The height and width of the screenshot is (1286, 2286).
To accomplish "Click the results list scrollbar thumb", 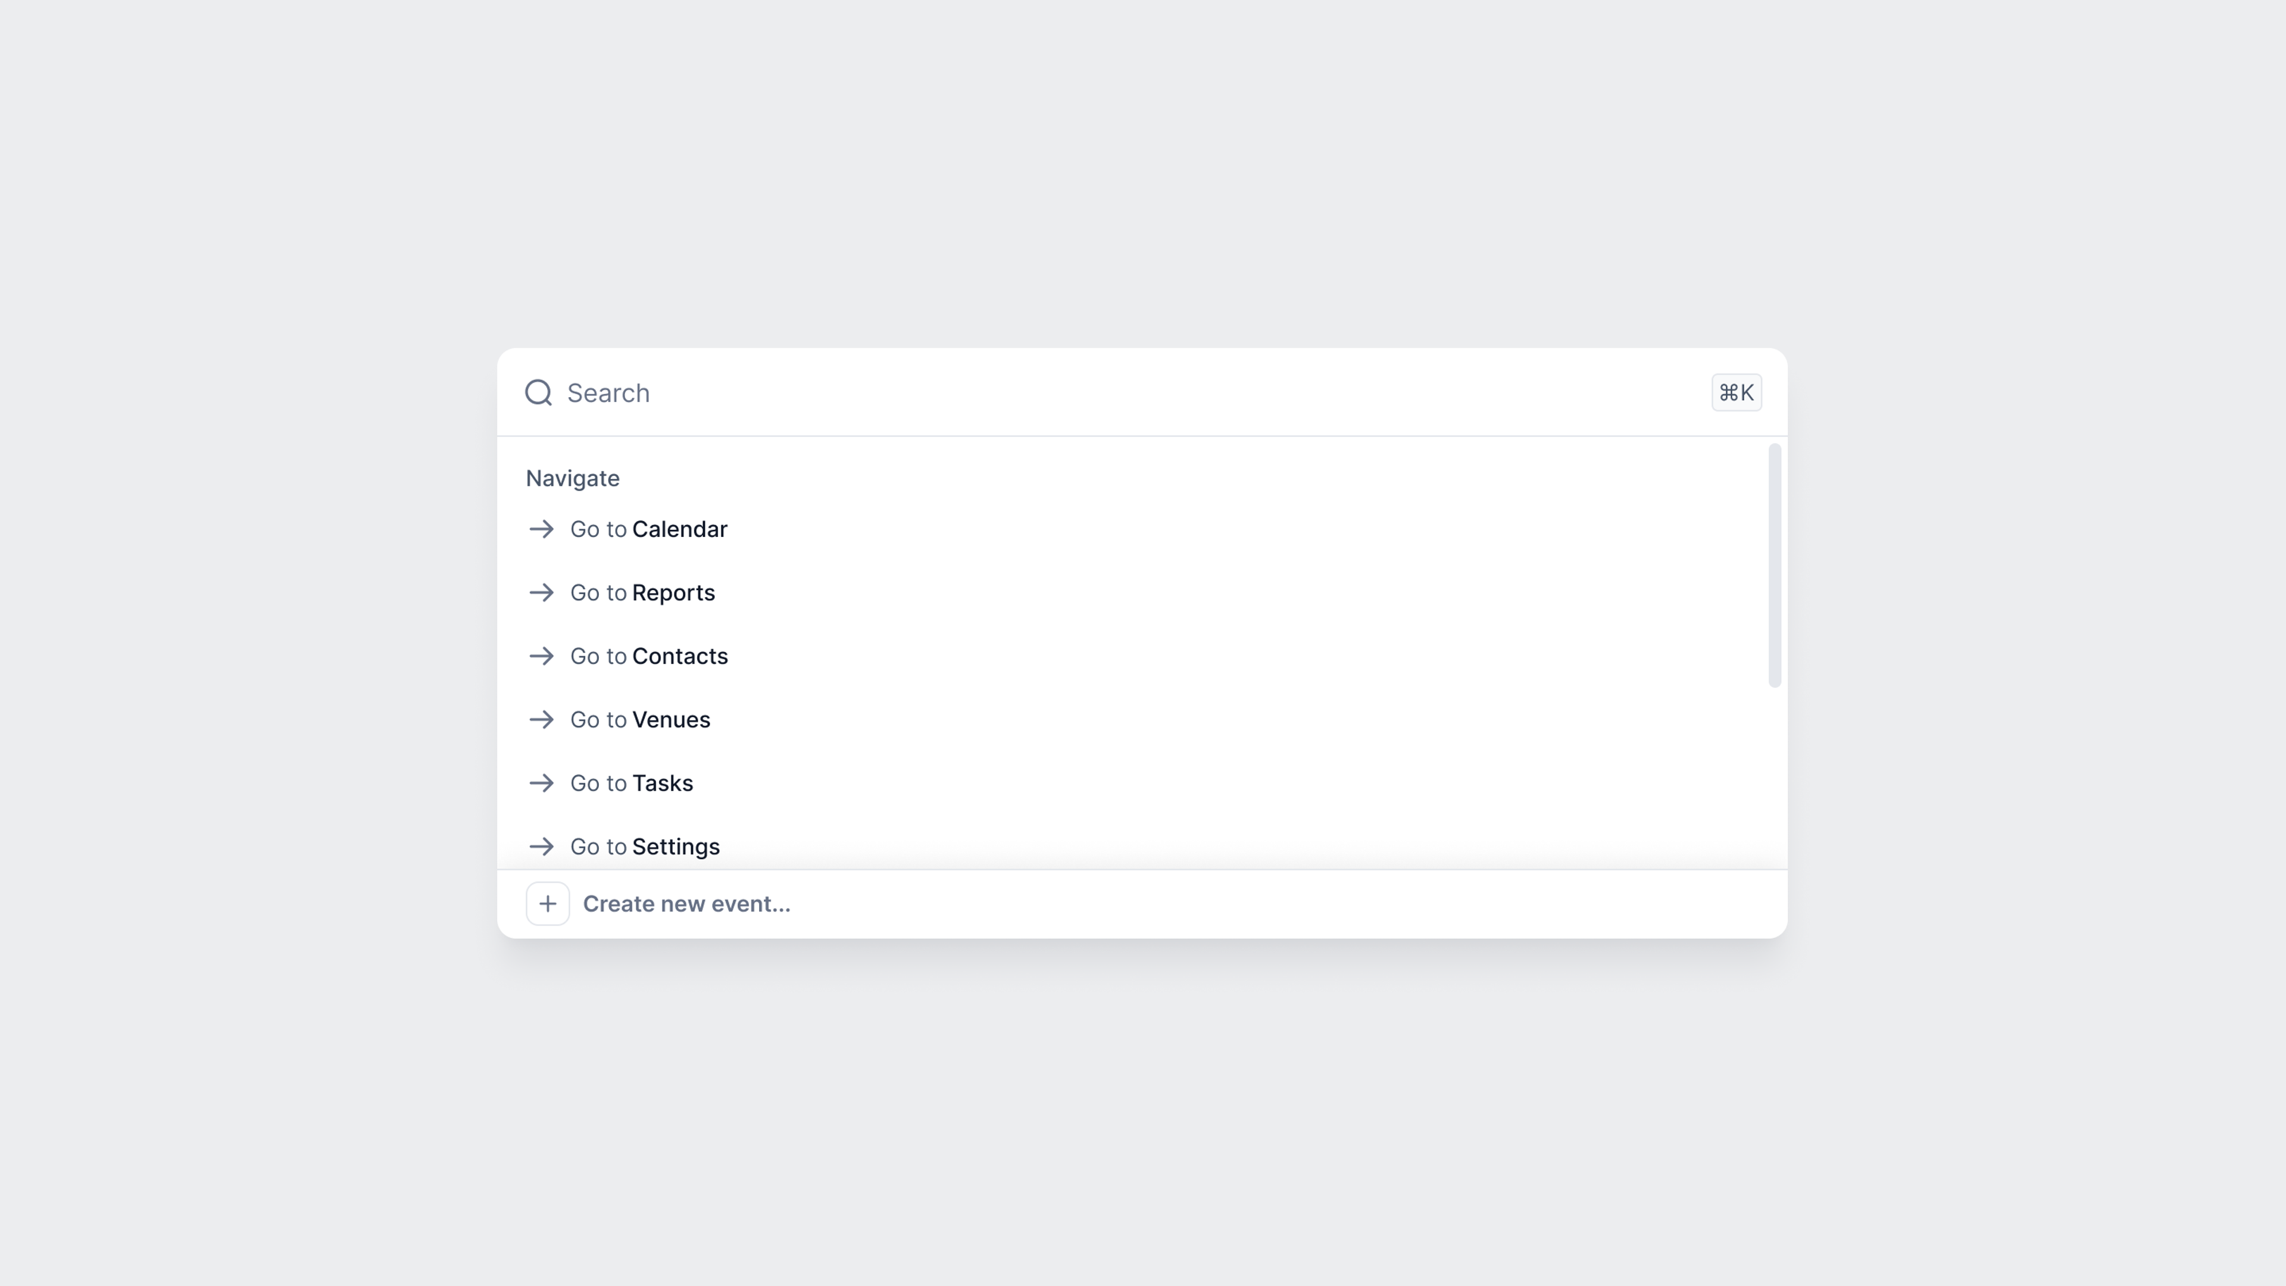I will (1774, 566).
